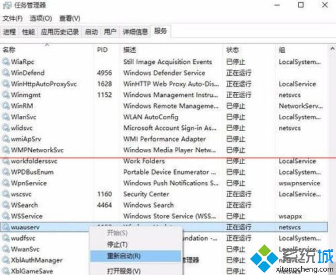
Task: Click the wsappx group cell
Action: tap(290, 216)
